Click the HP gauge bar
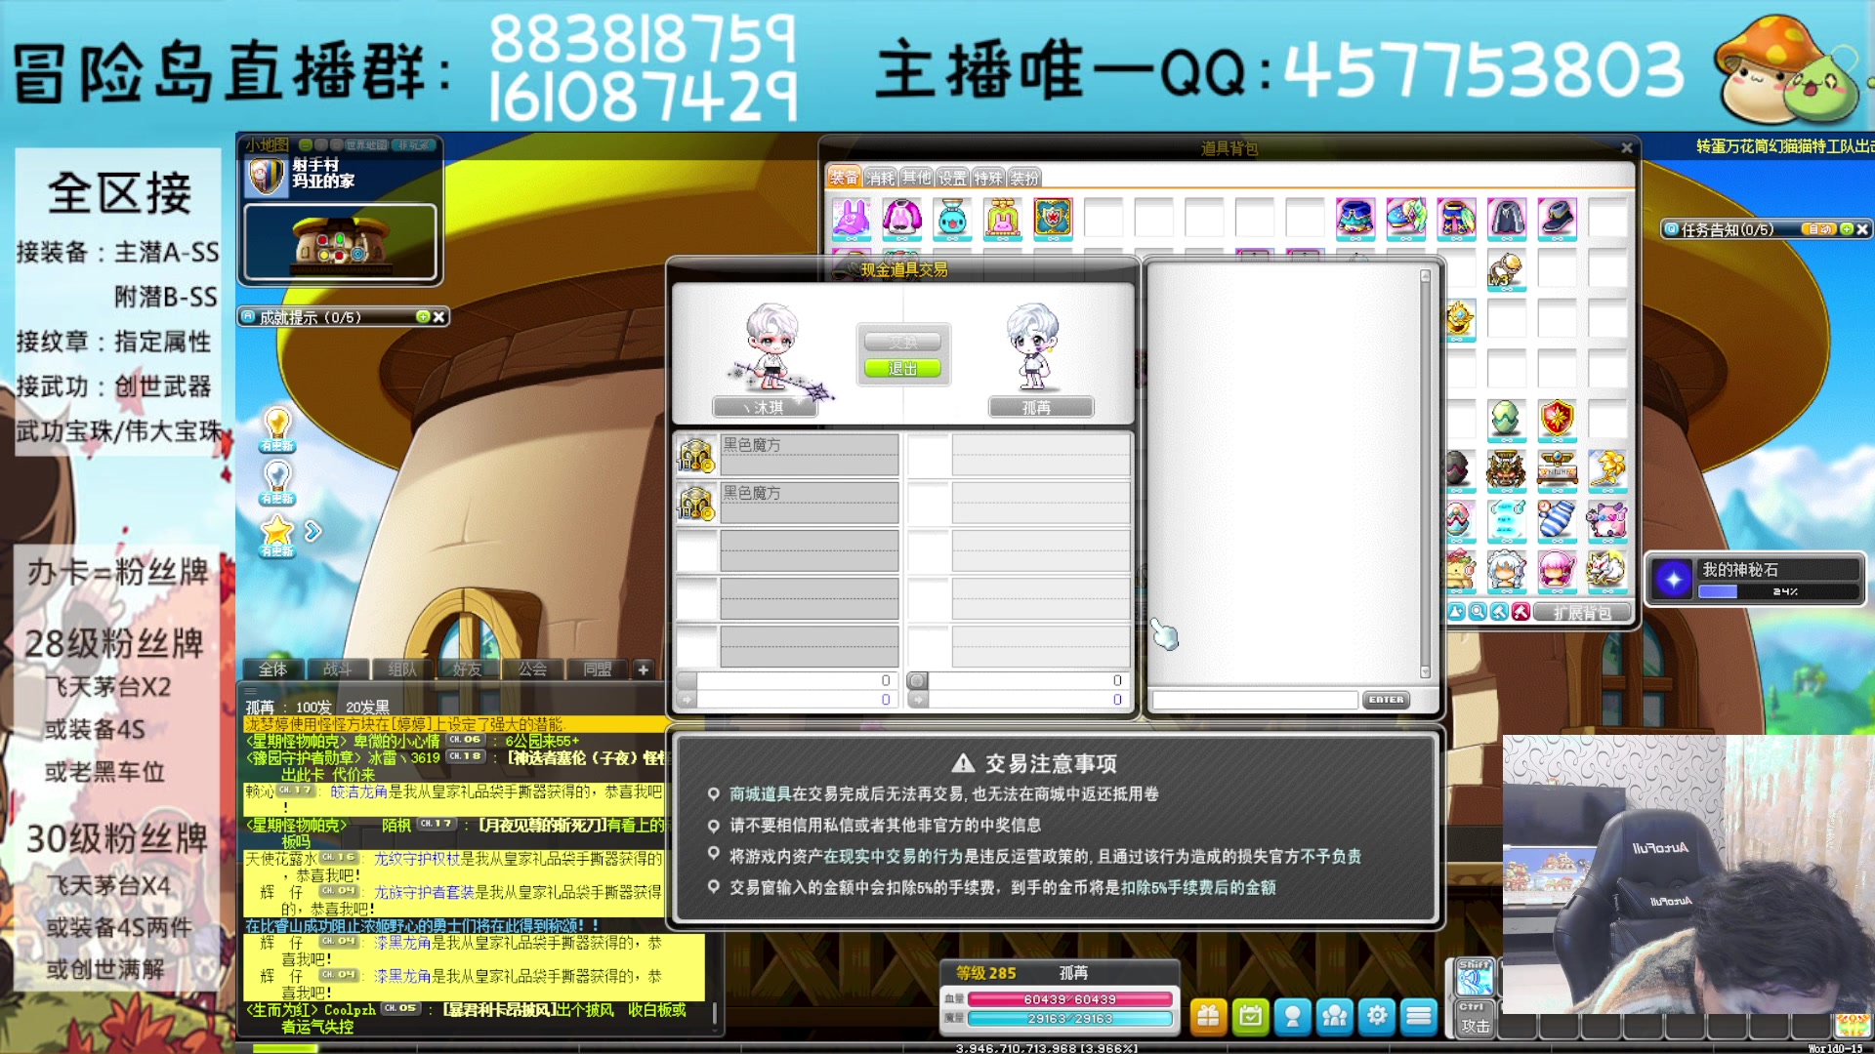This screenshot has height=1054, width=1875. point(1069,999)
